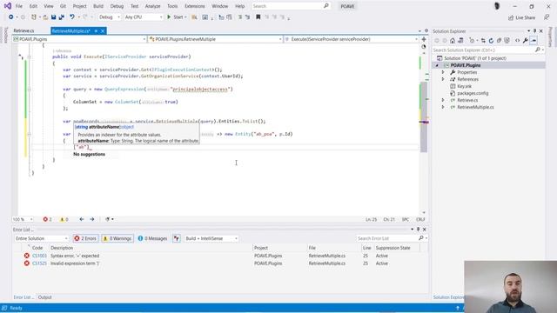The height and width of the screenshot is (313, 557).
Task: Pin the Solution Explorer panel
Action: (534, 31)
